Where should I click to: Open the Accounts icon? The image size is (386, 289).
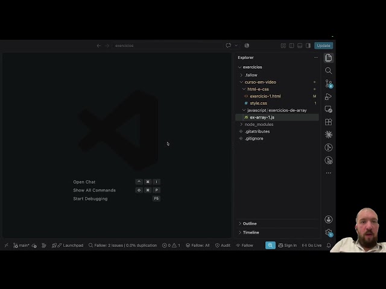click(328, 219)
